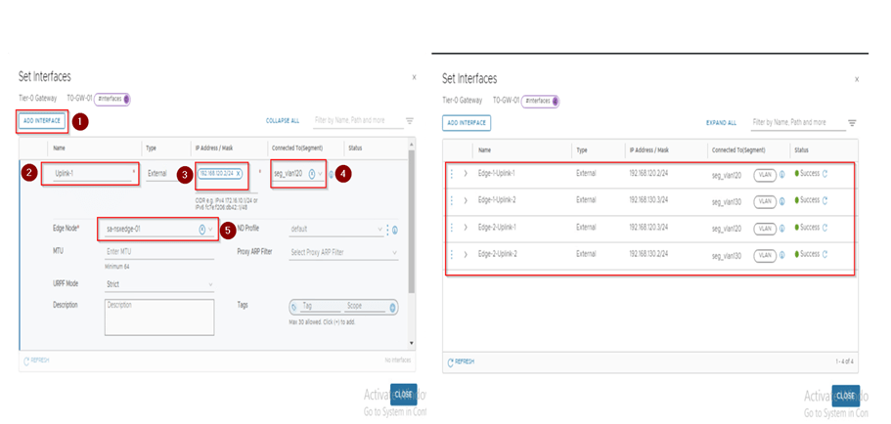This screenshot has width=891, height=424.
Task: Open the Select Proxy ARP Filter dropdown
Action: click(343, 253)
